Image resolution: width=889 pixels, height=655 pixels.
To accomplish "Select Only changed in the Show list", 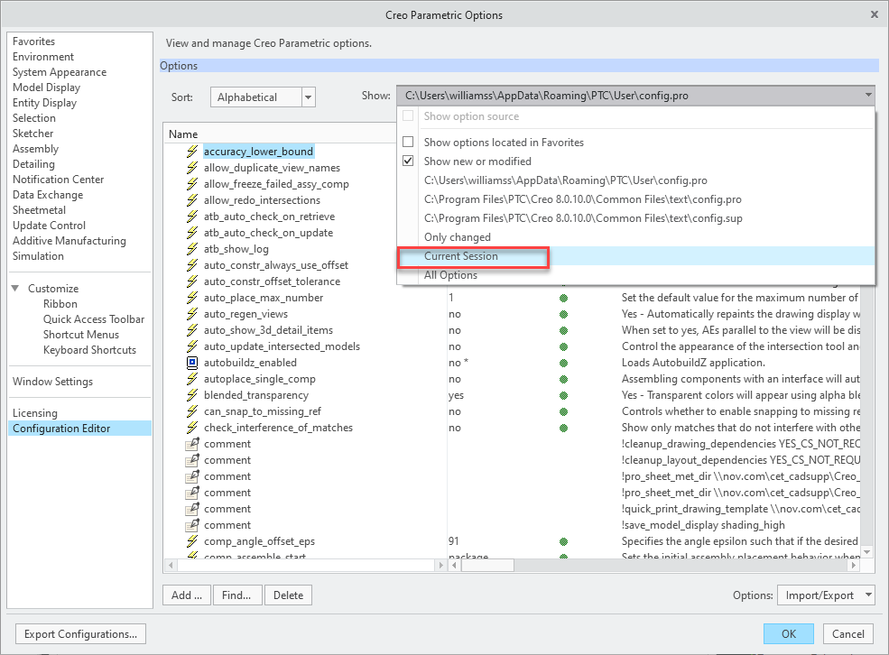I will coord(457,237).
